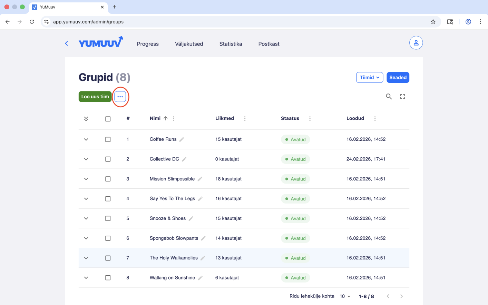Select the checkbox for Collective DC

coord(108,159)
